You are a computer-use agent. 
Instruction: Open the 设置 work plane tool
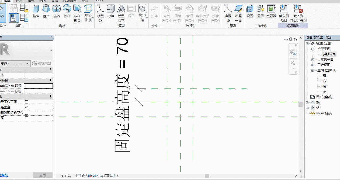coord(250,12)
